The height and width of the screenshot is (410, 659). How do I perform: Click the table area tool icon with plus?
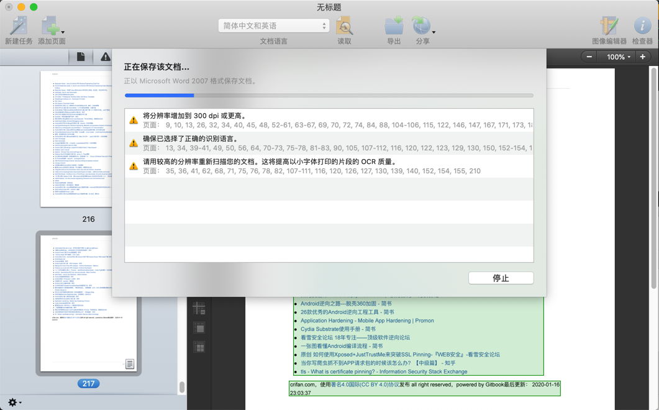tap(199, 308)
